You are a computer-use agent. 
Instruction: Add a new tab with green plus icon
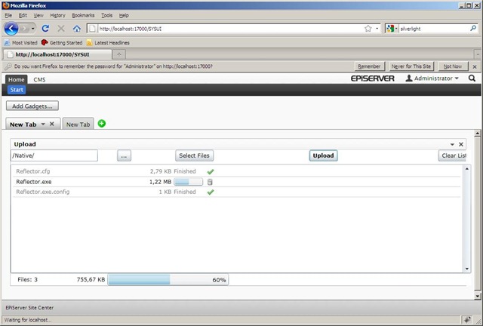(x=102, y=124)
